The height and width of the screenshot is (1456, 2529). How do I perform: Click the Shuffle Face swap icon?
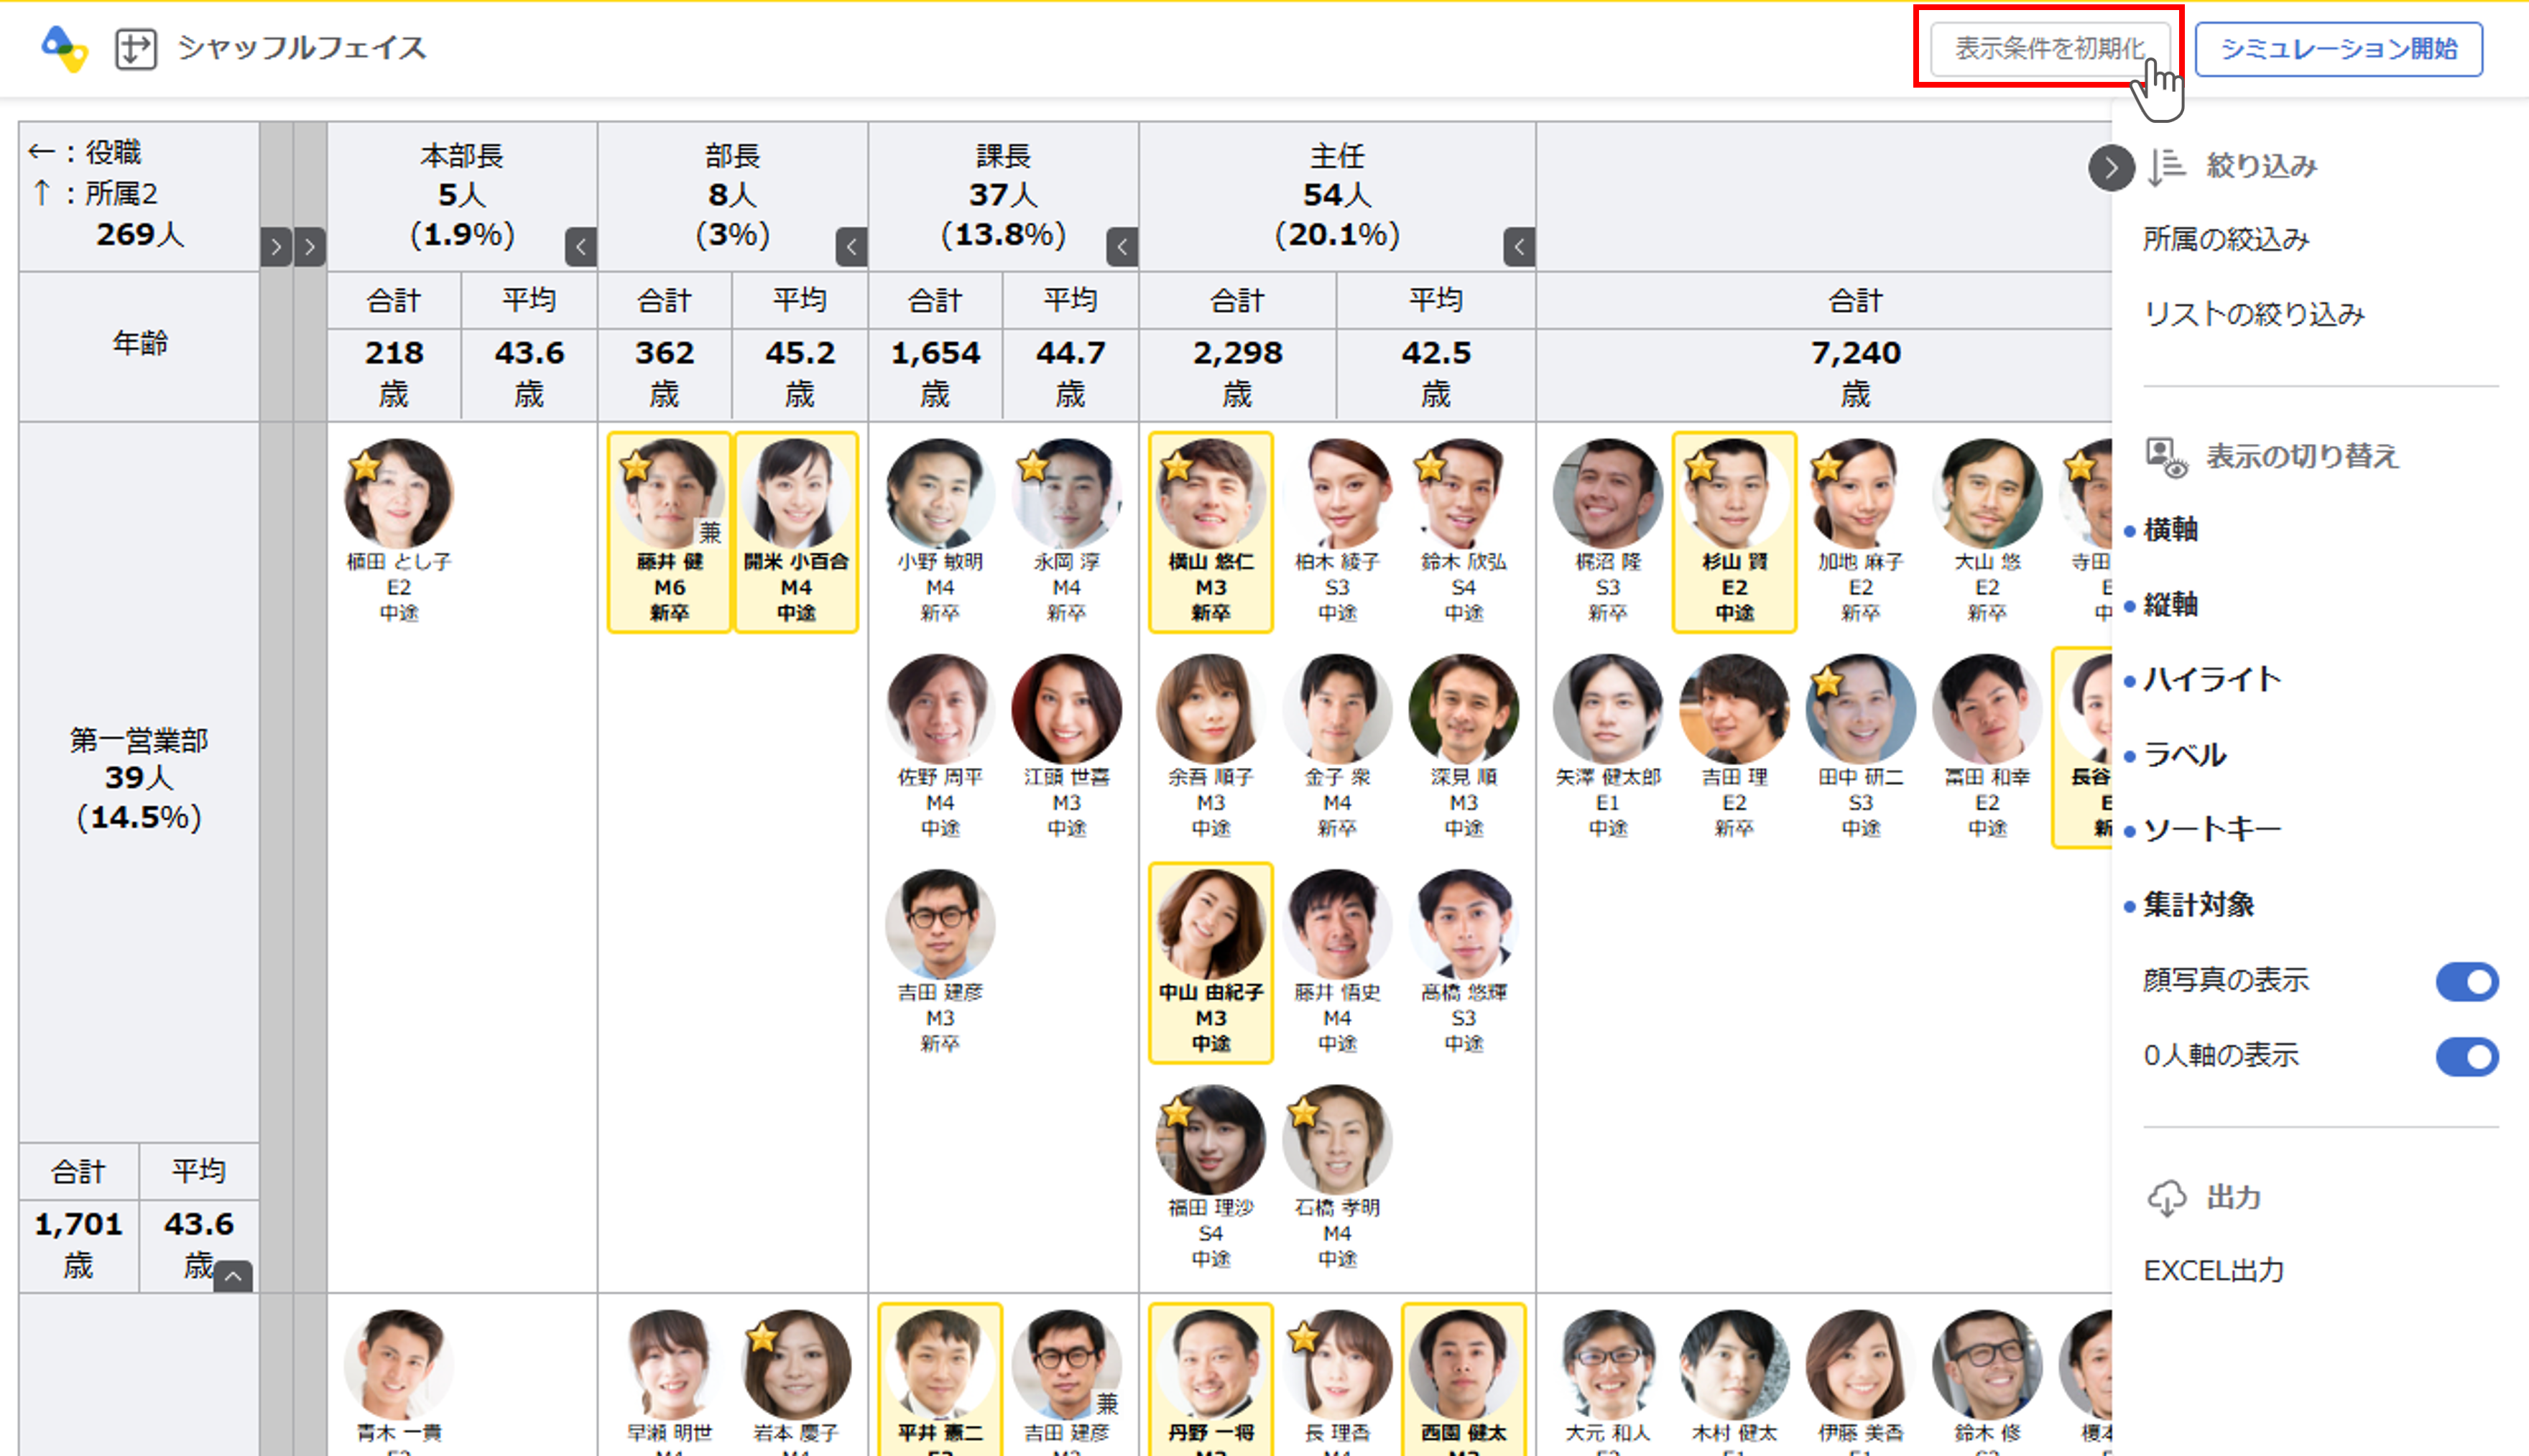click(135, 48)
